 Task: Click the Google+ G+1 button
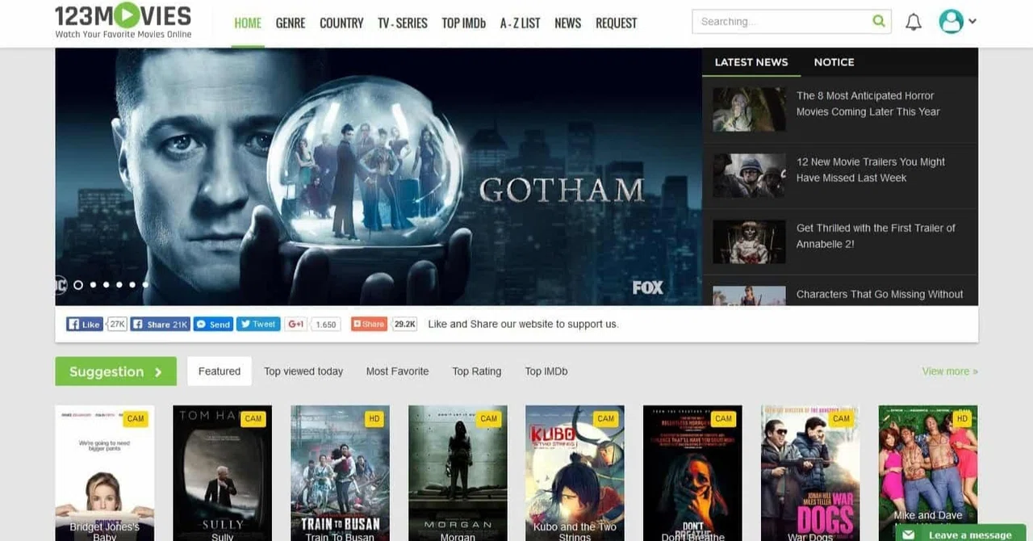(296, 324)
